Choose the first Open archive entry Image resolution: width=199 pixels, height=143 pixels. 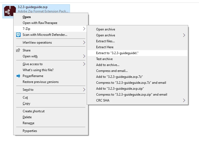[137, 29]
